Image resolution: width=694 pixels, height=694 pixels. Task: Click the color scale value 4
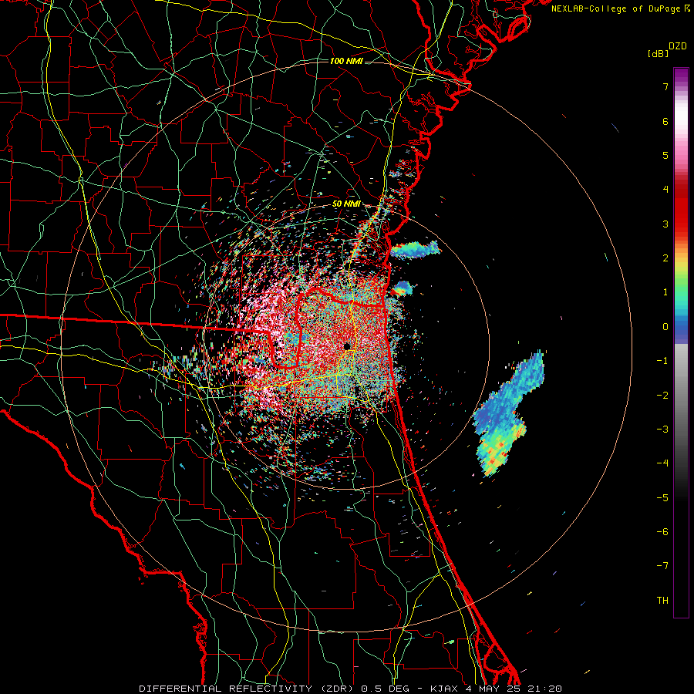[x=665, y=190]
